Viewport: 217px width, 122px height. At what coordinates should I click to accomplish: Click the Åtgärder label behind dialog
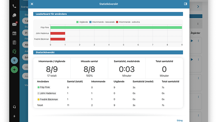pyautogui.click(x=195, y=33)
